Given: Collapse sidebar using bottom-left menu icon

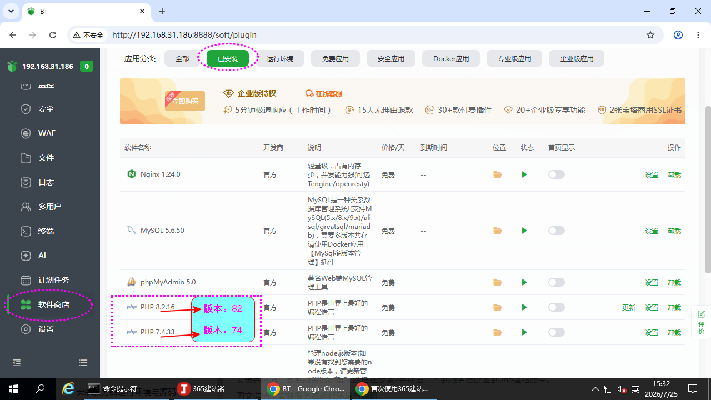Looking at the screenshot, I should coord(17,363).
